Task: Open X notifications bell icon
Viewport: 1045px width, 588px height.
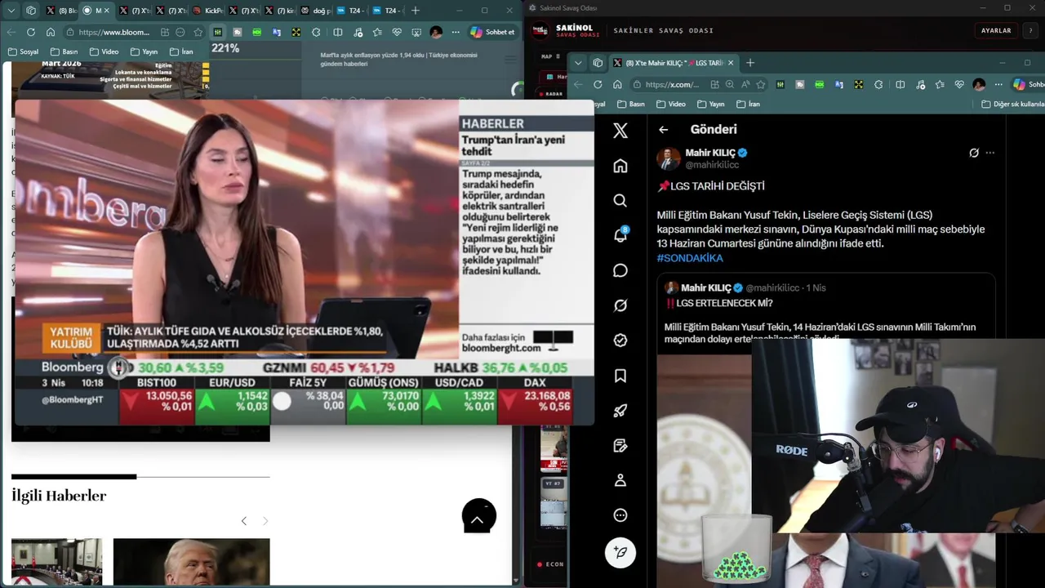Action: 620,235
